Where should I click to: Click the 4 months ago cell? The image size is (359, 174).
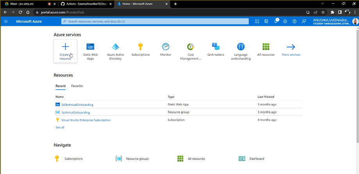[267, 120]
